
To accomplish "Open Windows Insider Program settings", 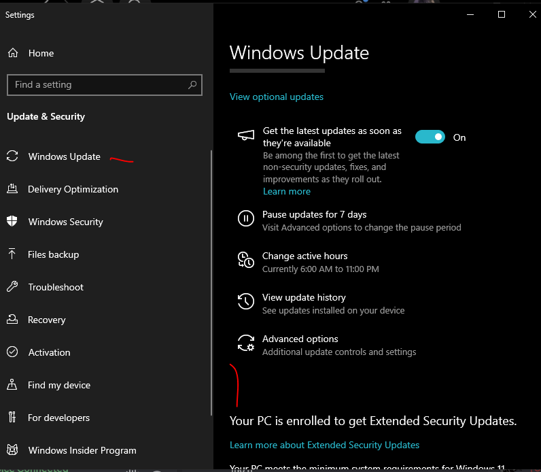I will (x=82, y=450).
